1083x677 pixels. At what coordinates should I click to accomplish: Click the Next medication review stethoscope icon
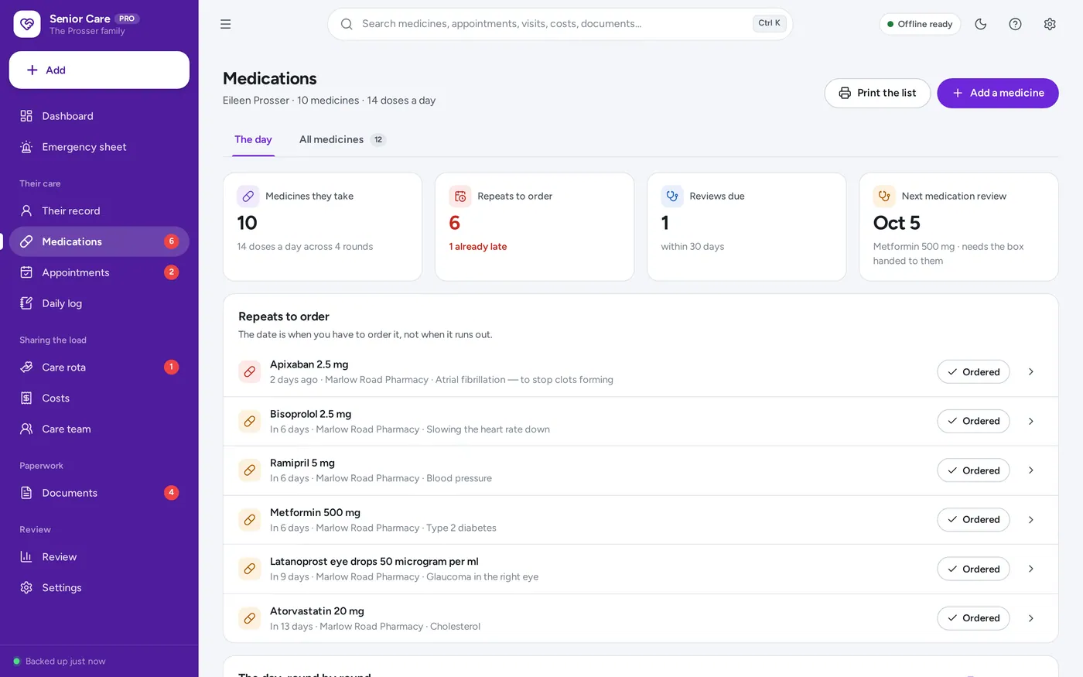(884, 197)
